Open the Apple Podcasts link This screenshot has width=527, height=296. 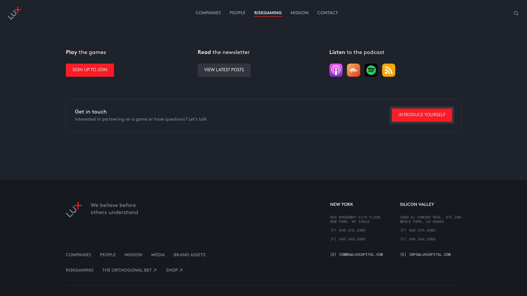[x=336, y=70]
